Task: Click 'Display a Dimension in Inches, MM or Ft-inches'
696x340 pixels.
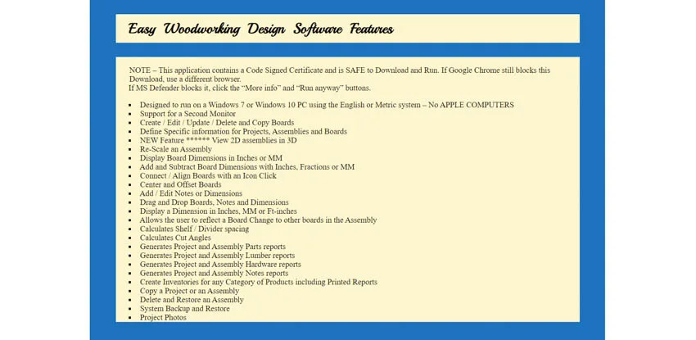Action: (219, 211)
